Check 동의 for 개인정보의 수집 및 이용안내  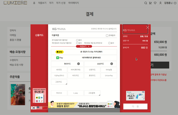pyautogui.click(x=77, y=43)
